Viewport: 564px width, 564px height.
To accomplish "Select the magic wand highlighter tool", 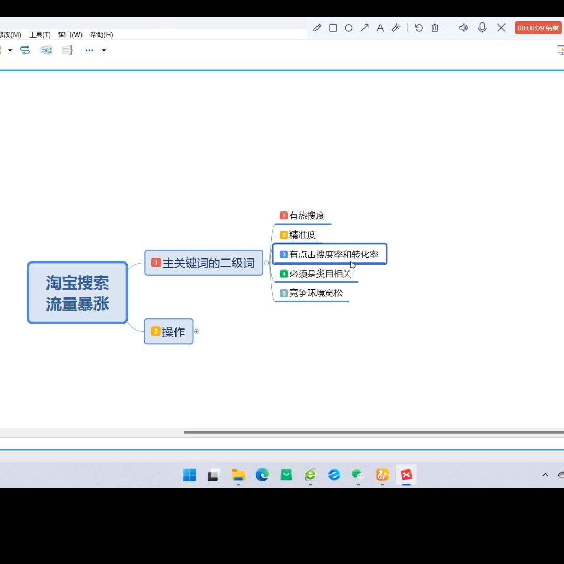I will [x=396, y=28].
